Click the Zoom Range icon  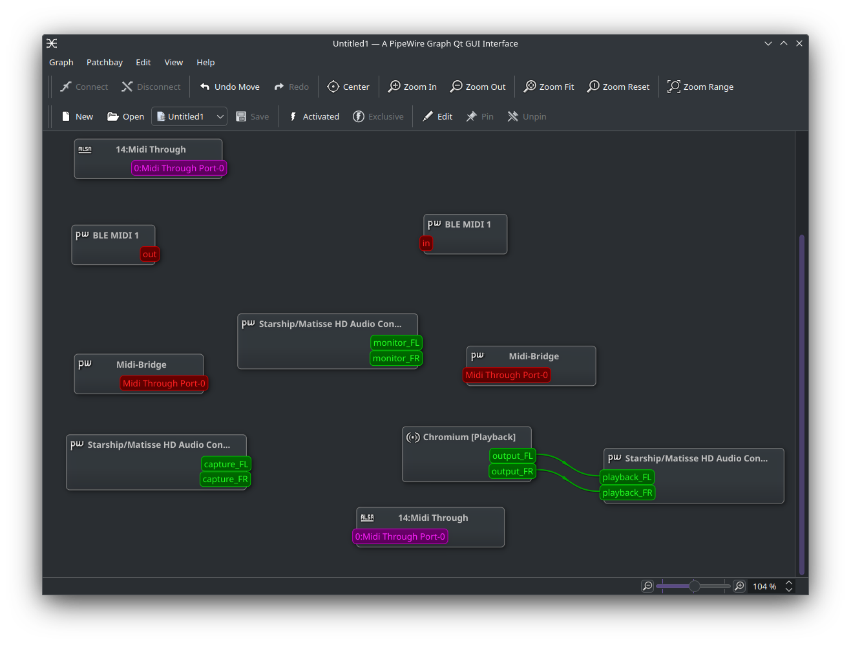[x=674, y=87]
